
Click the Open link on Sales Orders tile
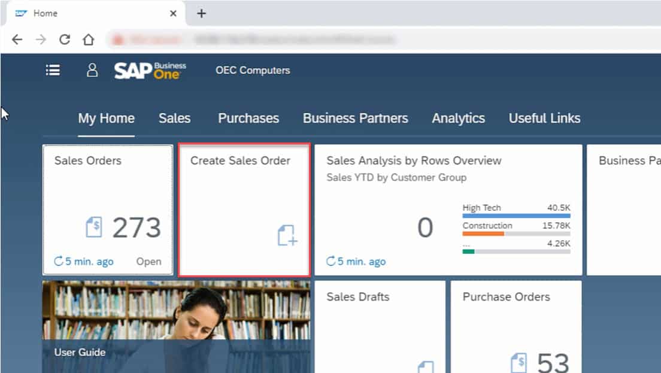click(x=148, y=260)
